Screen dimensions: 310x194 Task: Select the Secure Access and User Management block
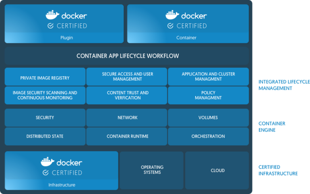click(126, 77)
